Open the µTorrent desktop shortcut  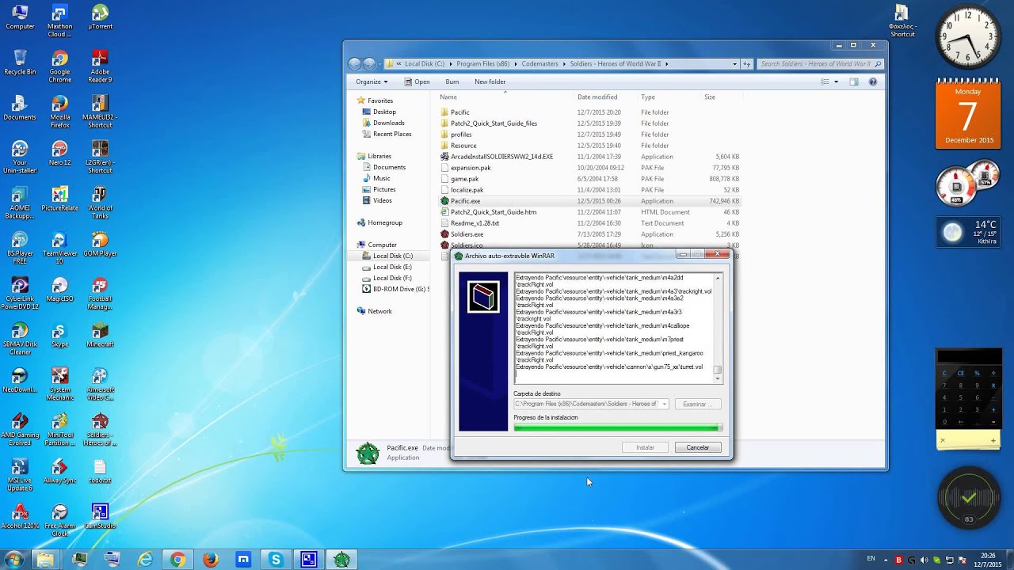click(100, 17)
